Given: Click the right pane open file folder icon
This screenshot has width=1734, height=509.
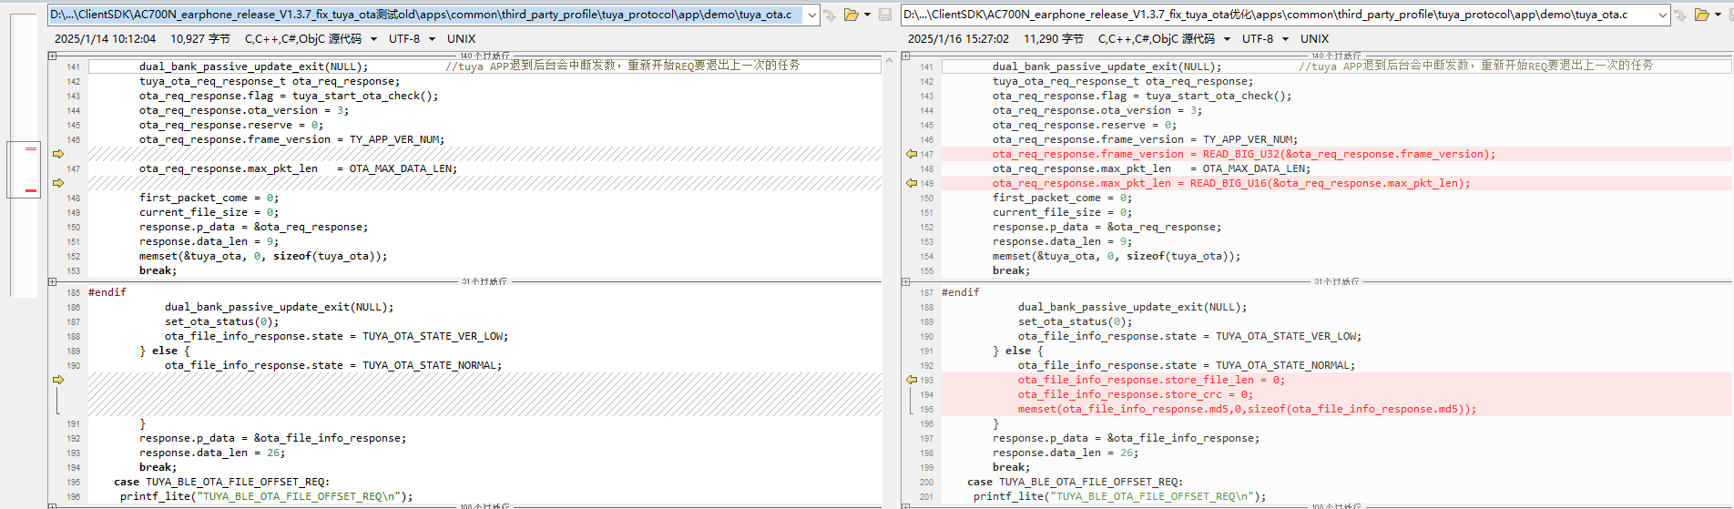Looking at the screenshot, I should coord(1701,15).
